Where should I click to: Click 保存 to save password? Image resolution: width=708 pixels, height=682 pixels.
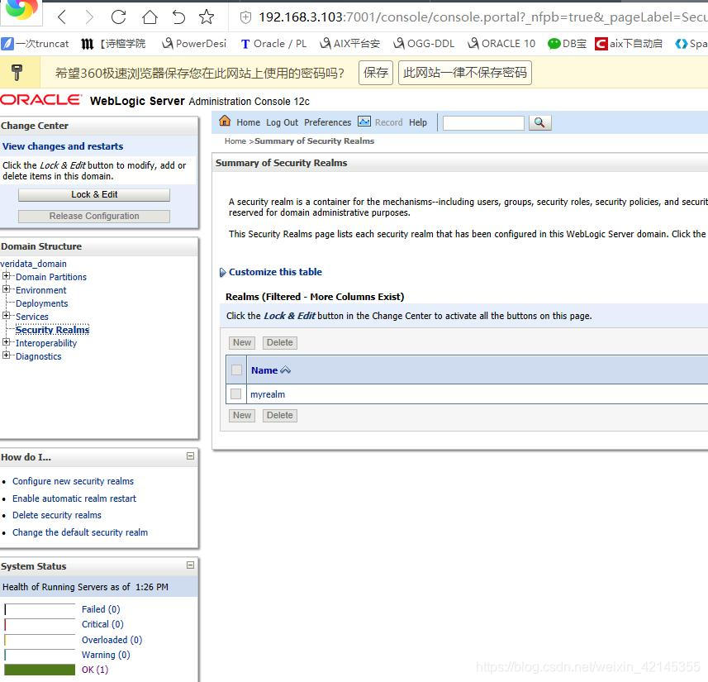(x=376, y=73)
